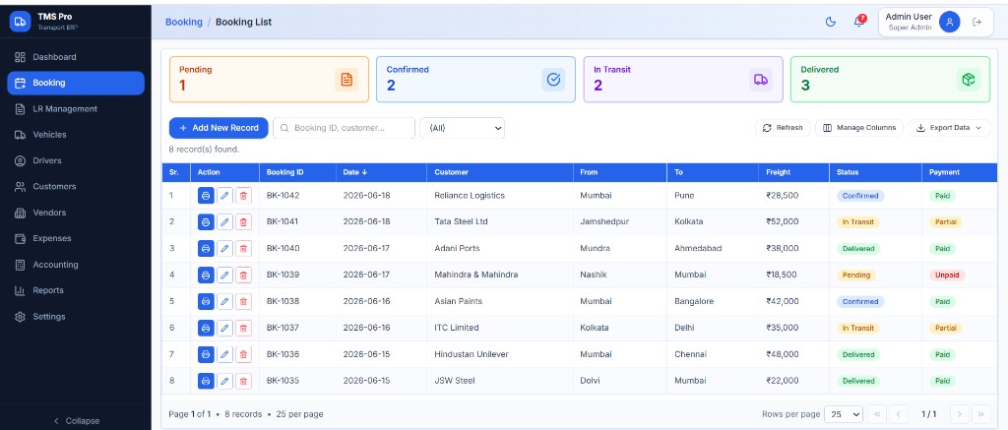The image size is (1008, 430).
Task: Delete the Tata Steel Ltd booking
Action: tap(243, 221)
